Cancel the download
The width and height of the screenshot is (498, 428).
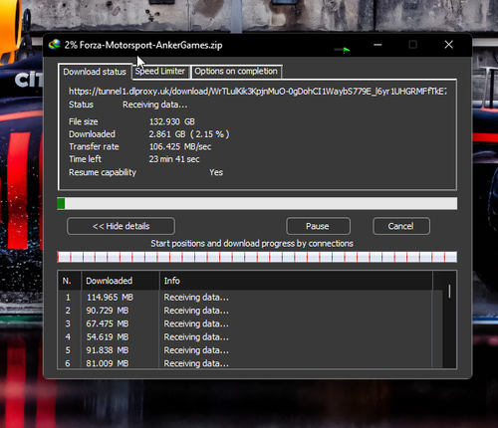[401, 226]
